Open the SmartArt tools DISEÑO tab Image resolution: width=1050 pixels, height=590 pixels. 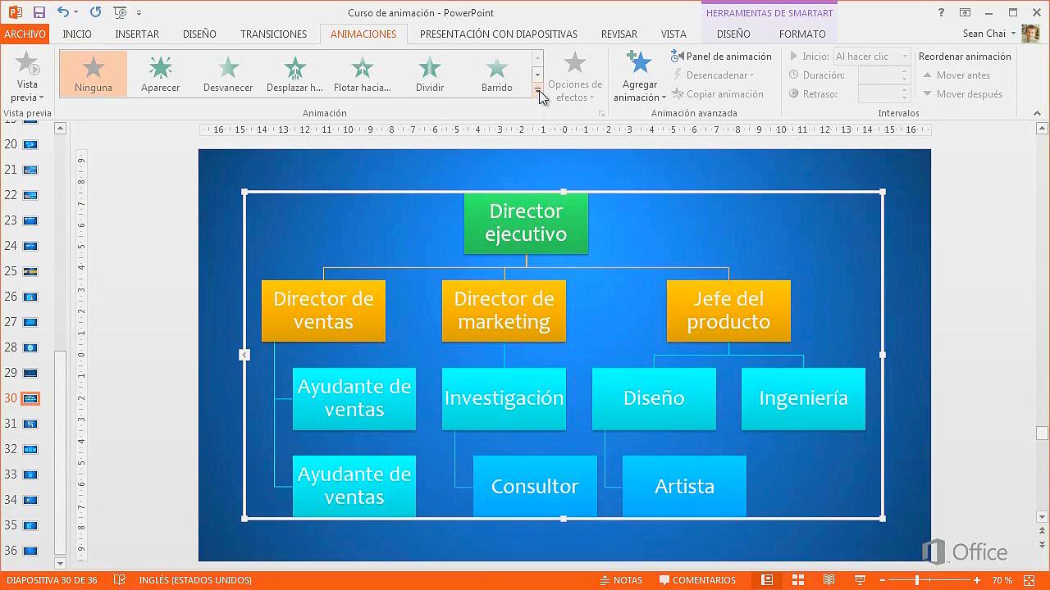733,34
